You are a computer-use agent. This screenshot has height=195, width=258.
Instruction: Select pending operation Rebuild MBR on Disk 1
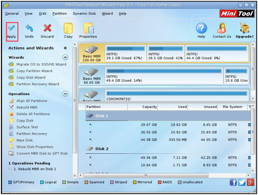coord(35,169)
